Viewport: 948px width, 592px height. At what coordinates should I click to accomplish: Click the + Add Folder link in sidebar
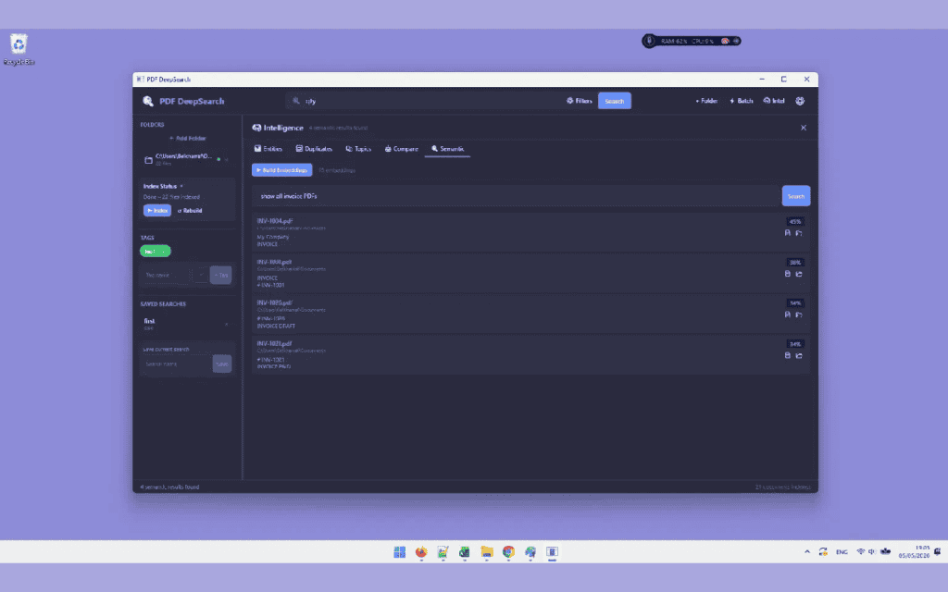(187, 139)
